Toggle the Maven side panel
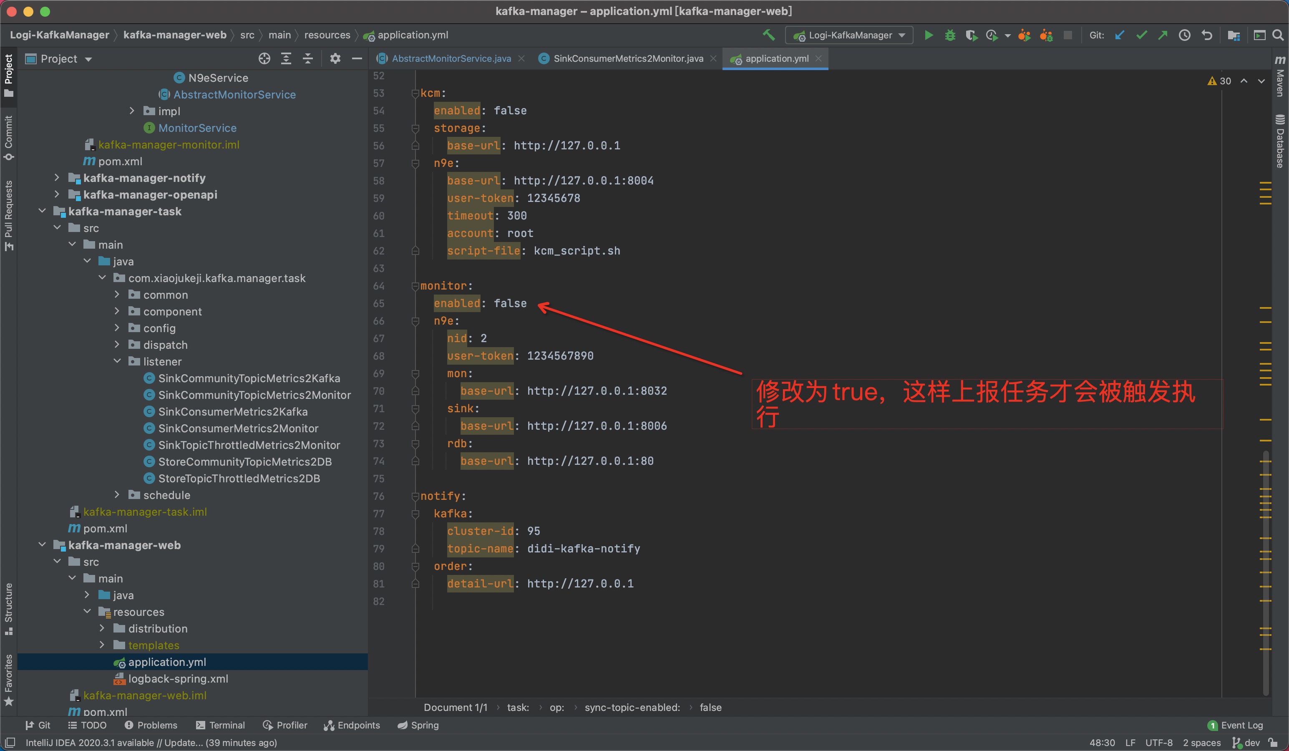Viewport: 1289px width, 751px height. pyautogui.click(x=1280, y=77)
